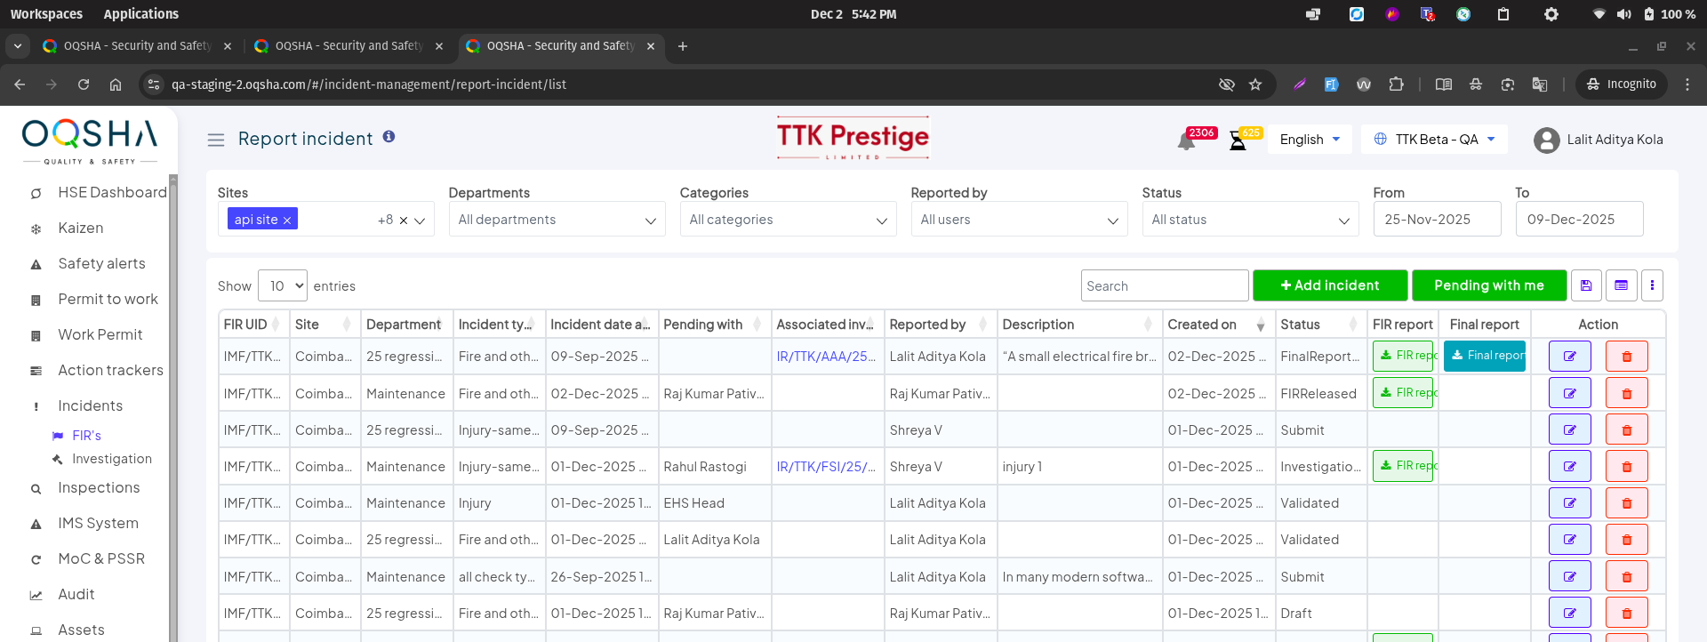Bookmark this page with the star icon
The width and height of the screenshot is (1707, 642).
(1255, 84)
